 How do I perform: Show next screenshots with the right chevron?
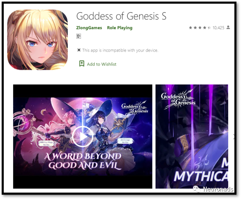coord(234,137)
